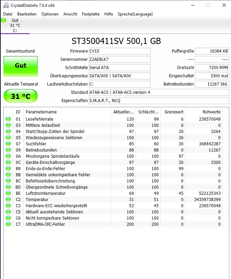
Task: Close the CrystalDiskInfo window
Action: [224, 5]
